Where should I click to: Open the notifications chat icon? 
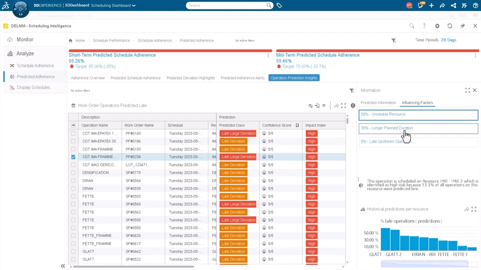pos(420,5)
